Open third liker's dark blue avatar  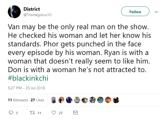pyautogui.click(x=69, y=100)
